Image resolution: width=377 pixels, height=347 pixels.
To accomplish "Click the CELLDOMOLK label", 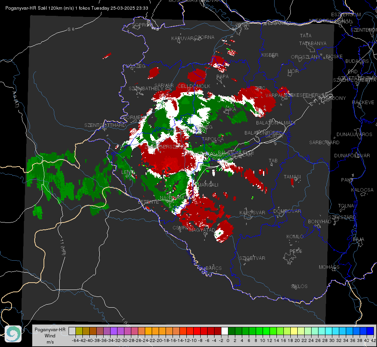I will coord(194,86).
